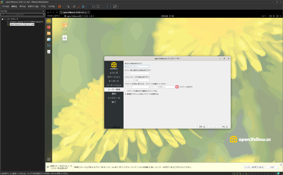The height and width of the screenshot is (175, 283).
Task: Click the full name input field
Action: click(137, 66)
